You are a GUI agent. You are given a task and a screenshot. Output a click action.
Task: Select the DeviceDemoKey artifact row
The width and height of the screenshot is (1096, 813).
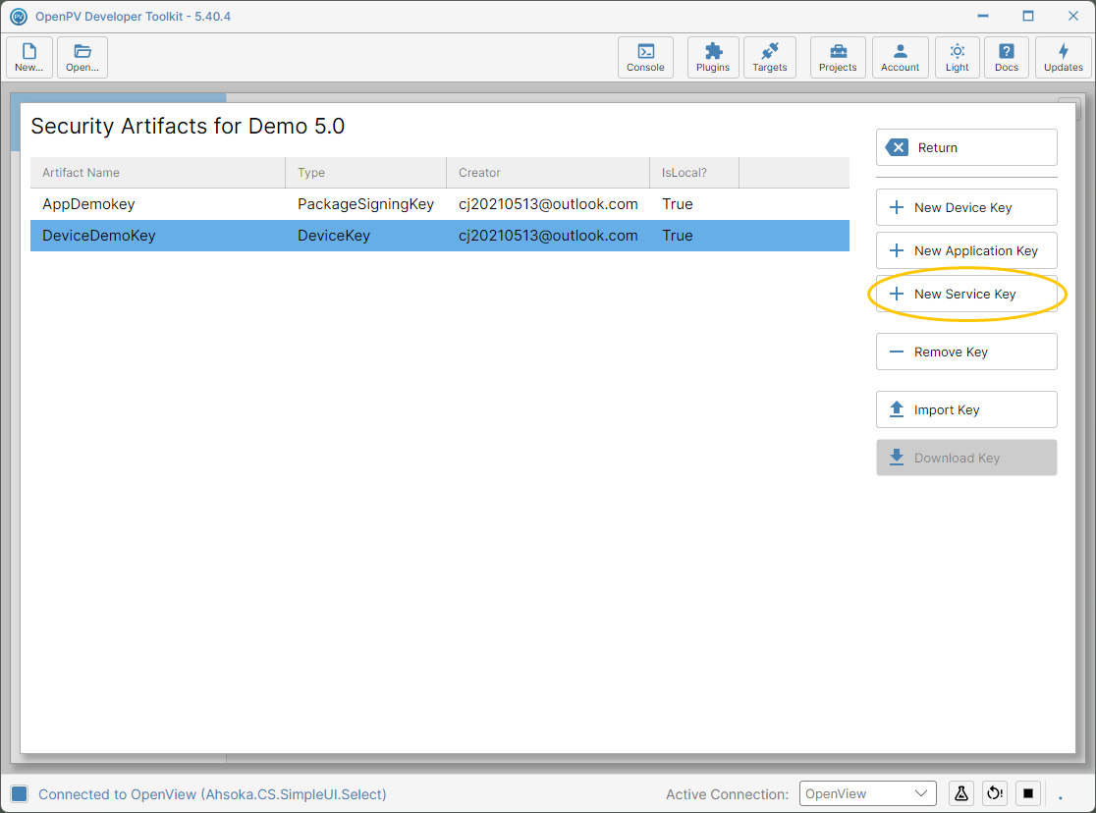click(x=440, y=236)
